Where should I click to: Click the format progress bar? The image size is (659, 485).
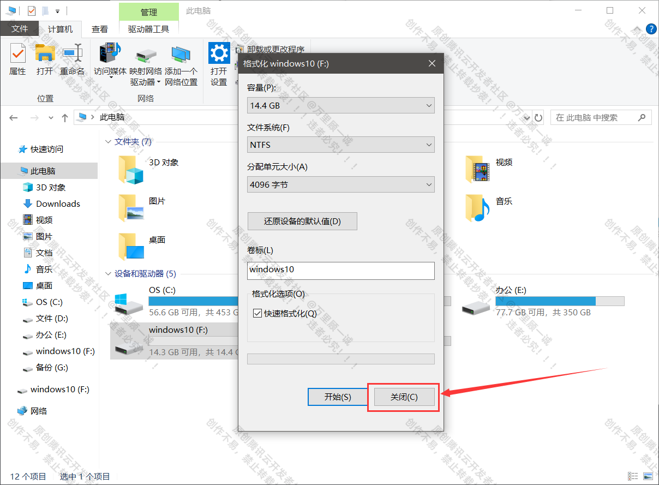(x=340, y=358)
